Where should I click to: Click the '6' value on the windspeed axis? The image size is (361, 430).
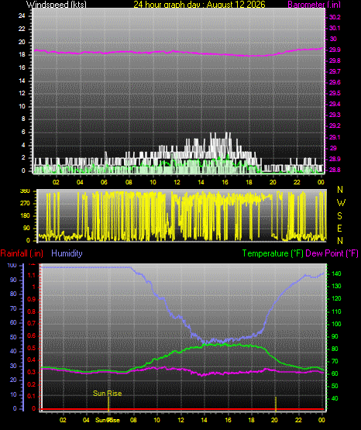23,132
